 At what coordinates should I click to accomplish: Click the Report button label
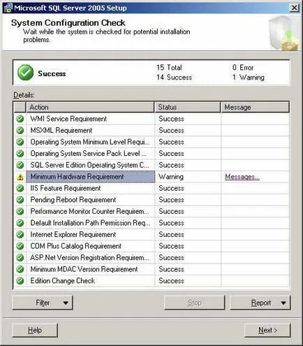pyautogui.click(x=261, y=303)
